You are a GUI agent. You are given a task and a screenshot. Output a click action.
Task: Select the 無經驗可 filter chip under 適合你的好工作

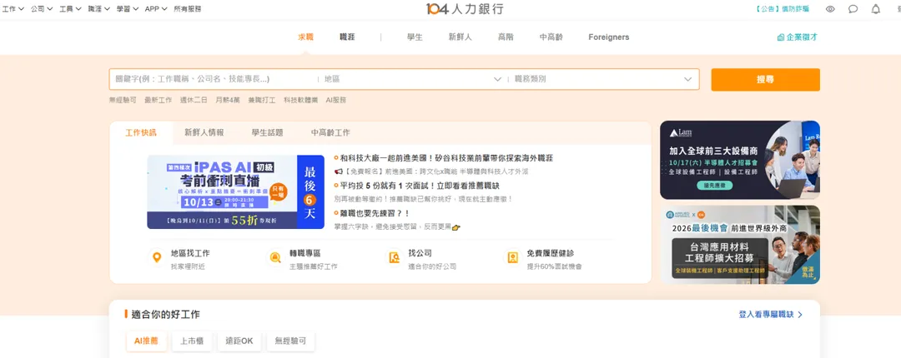point(290,341)
